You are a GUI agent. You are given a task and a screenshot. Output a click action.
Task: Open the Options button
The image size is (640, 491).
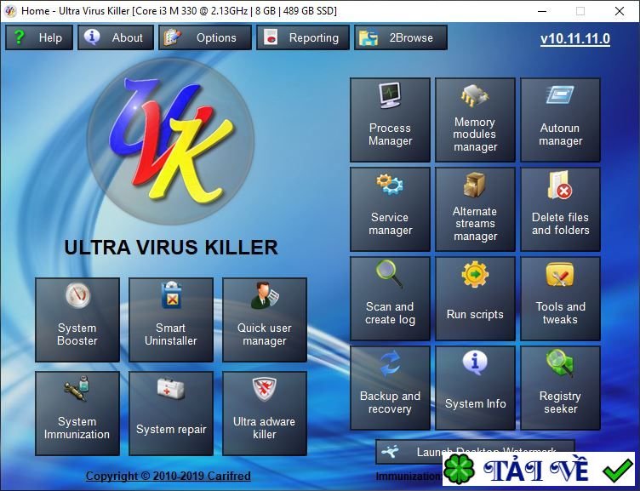click(x=205, y=37)
